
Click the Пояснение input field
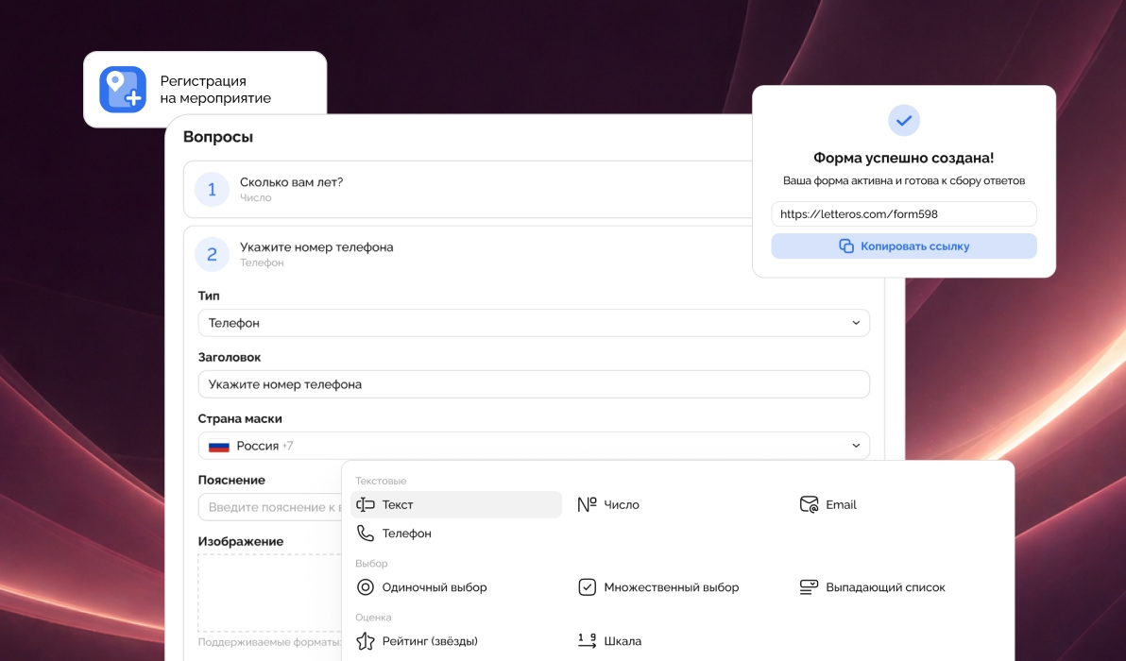pyautogui.click(x=270, y=507)
